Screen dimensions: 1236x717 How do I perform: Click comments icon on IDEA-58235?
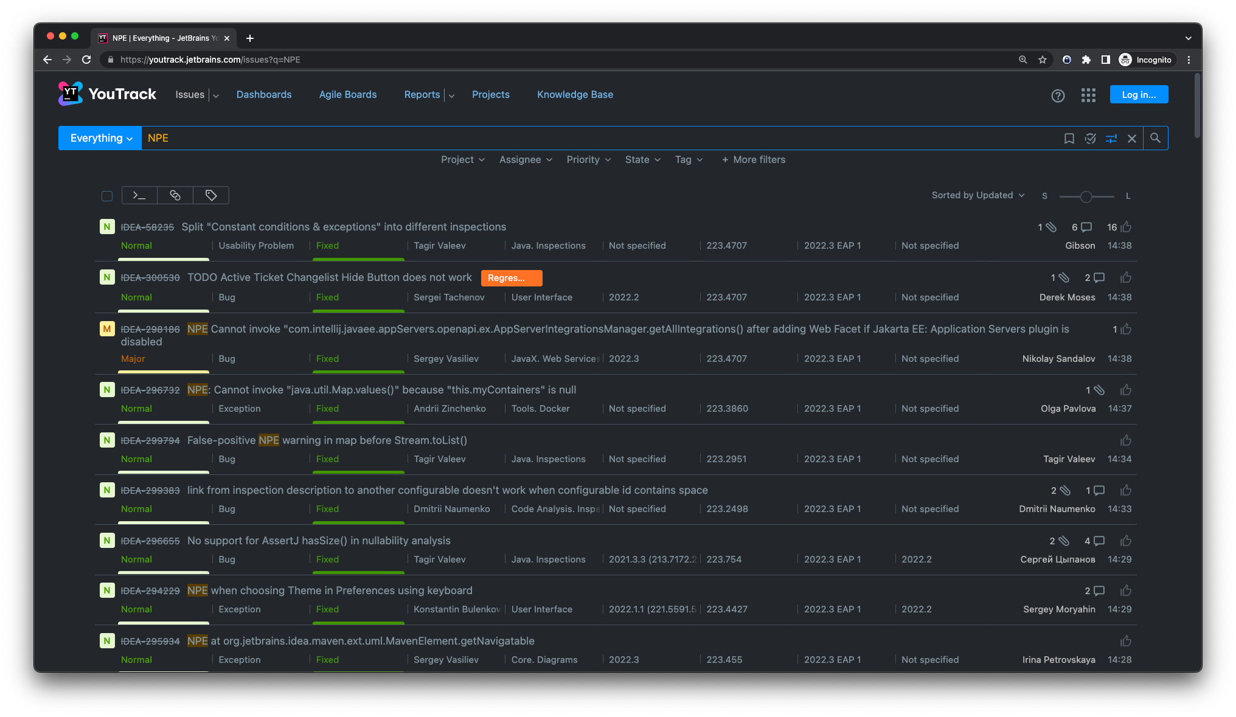(x=1086, y=227)
